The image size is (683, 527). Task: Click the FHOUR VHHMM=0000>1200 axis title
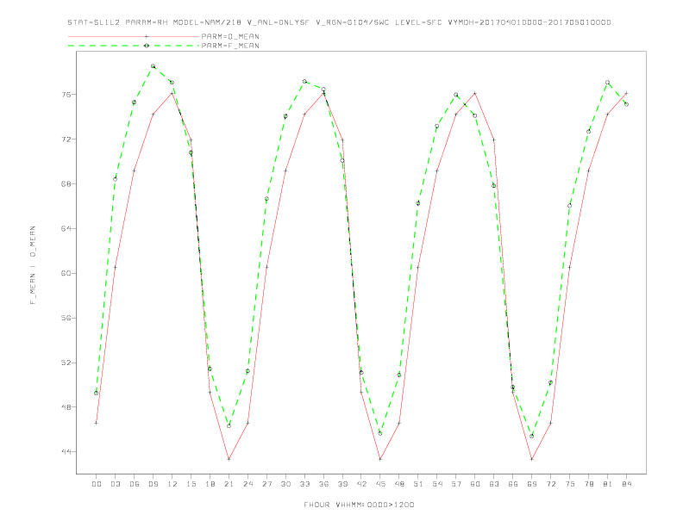click(x=359, y=505)
